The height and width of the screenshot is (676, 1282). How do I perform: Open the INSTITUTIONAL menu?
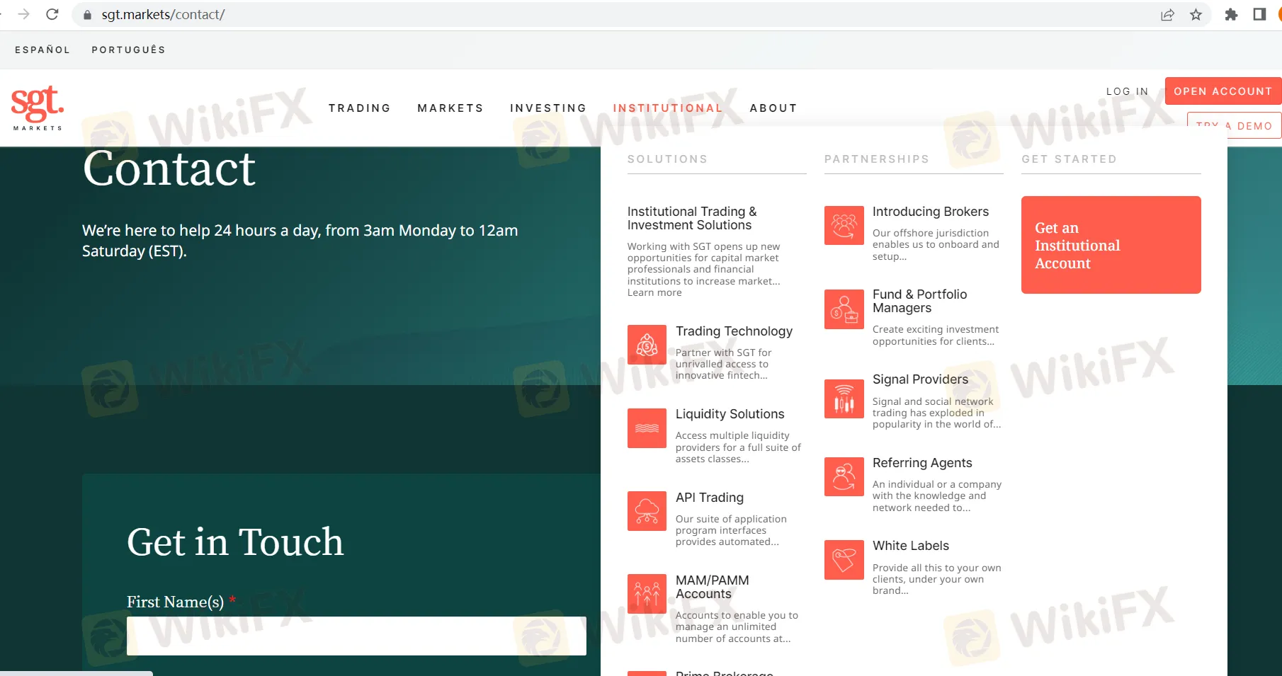point(668,108)
